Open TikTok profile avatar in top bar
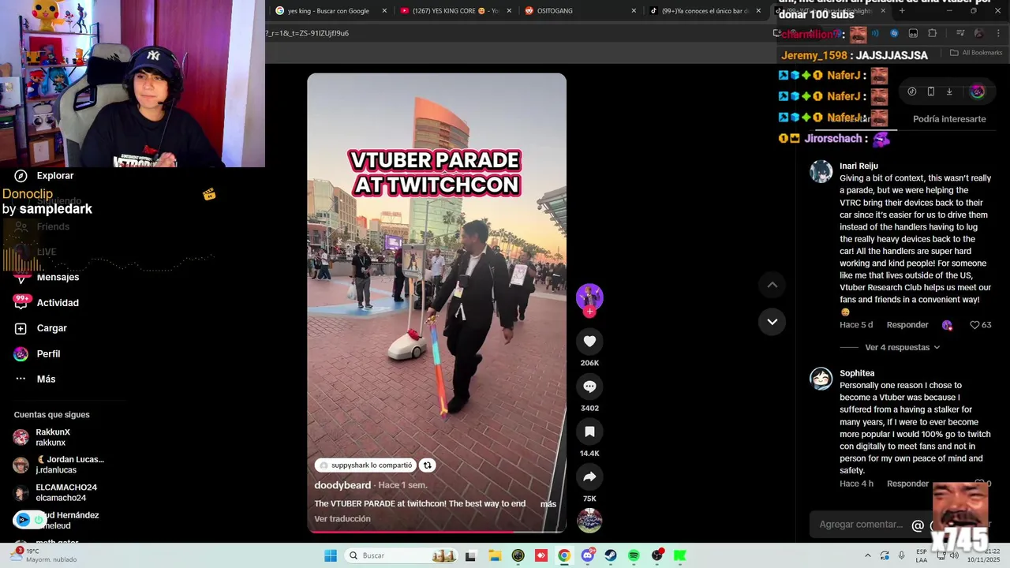 tap(978, 92)
